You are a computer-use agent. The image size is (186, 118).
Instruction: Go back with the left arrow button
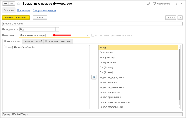coord(5,4)
